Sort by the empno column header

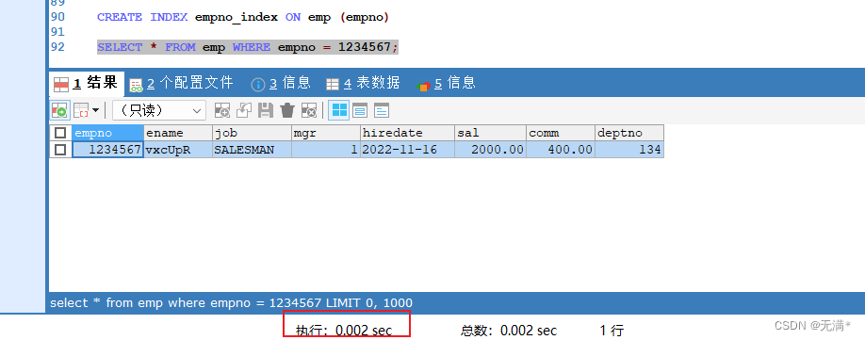click(x=107, y=133)
